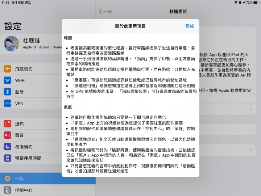Image resolution: width=261 pixels, height=196 pixels.
Task: Click the 只有當您定義的區域 bullet text
Action: coord(130,168)
